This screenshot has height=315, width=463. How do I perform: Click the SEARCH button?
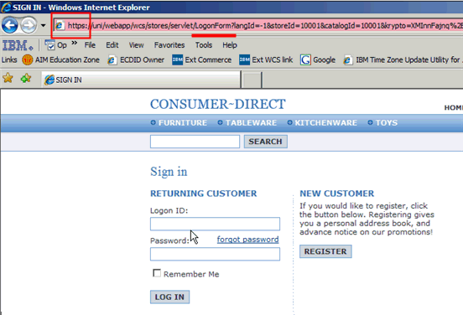pos(265,142)
